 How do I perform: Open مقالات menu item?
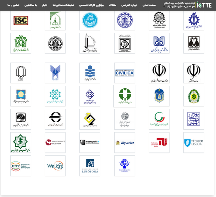click(113, 5)
